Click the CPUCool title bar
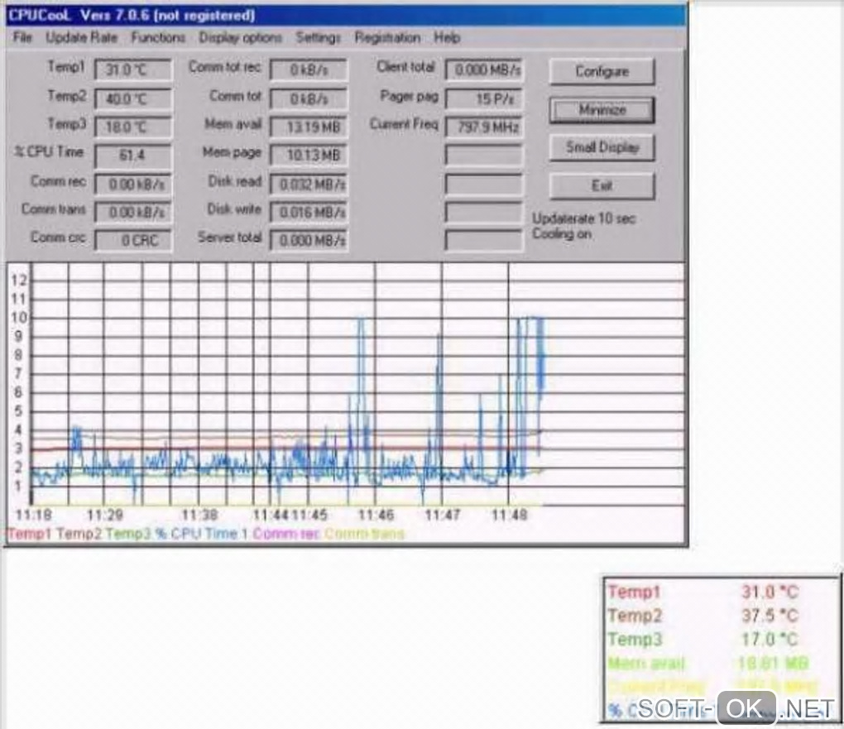The height and width of the screenshot is (729, 844). 346,15
